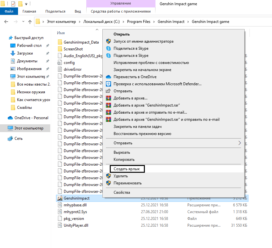Choose Открыть in context menu
272x248 pixels.
(121, 34)
